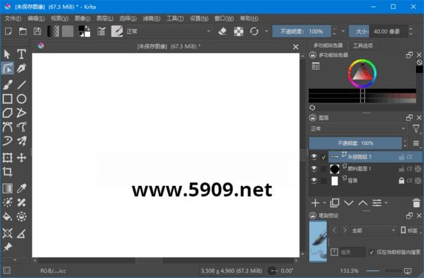Choose the Ellipse shape tool
Viewport: 424px width, 278px height.
pyautogui.click(x=21, y=99)
